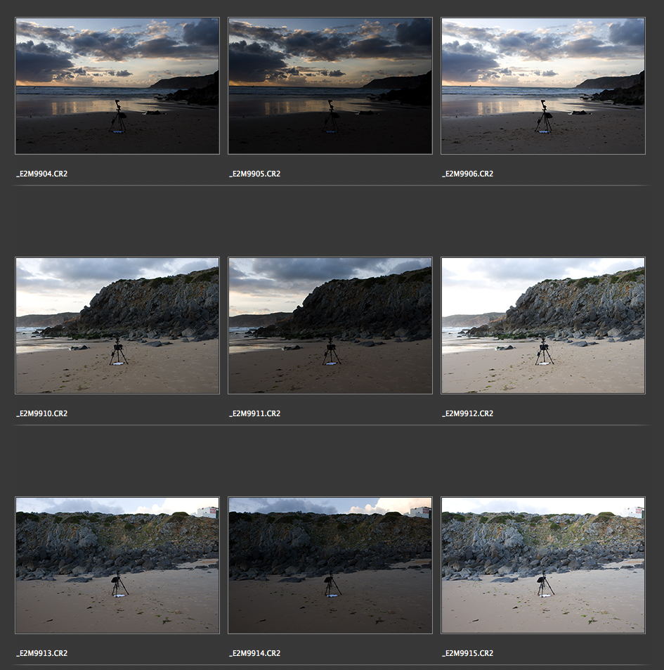Pick the bright _E2M9915.CR2 rocky shore thumbnail

tap(543, 565)
